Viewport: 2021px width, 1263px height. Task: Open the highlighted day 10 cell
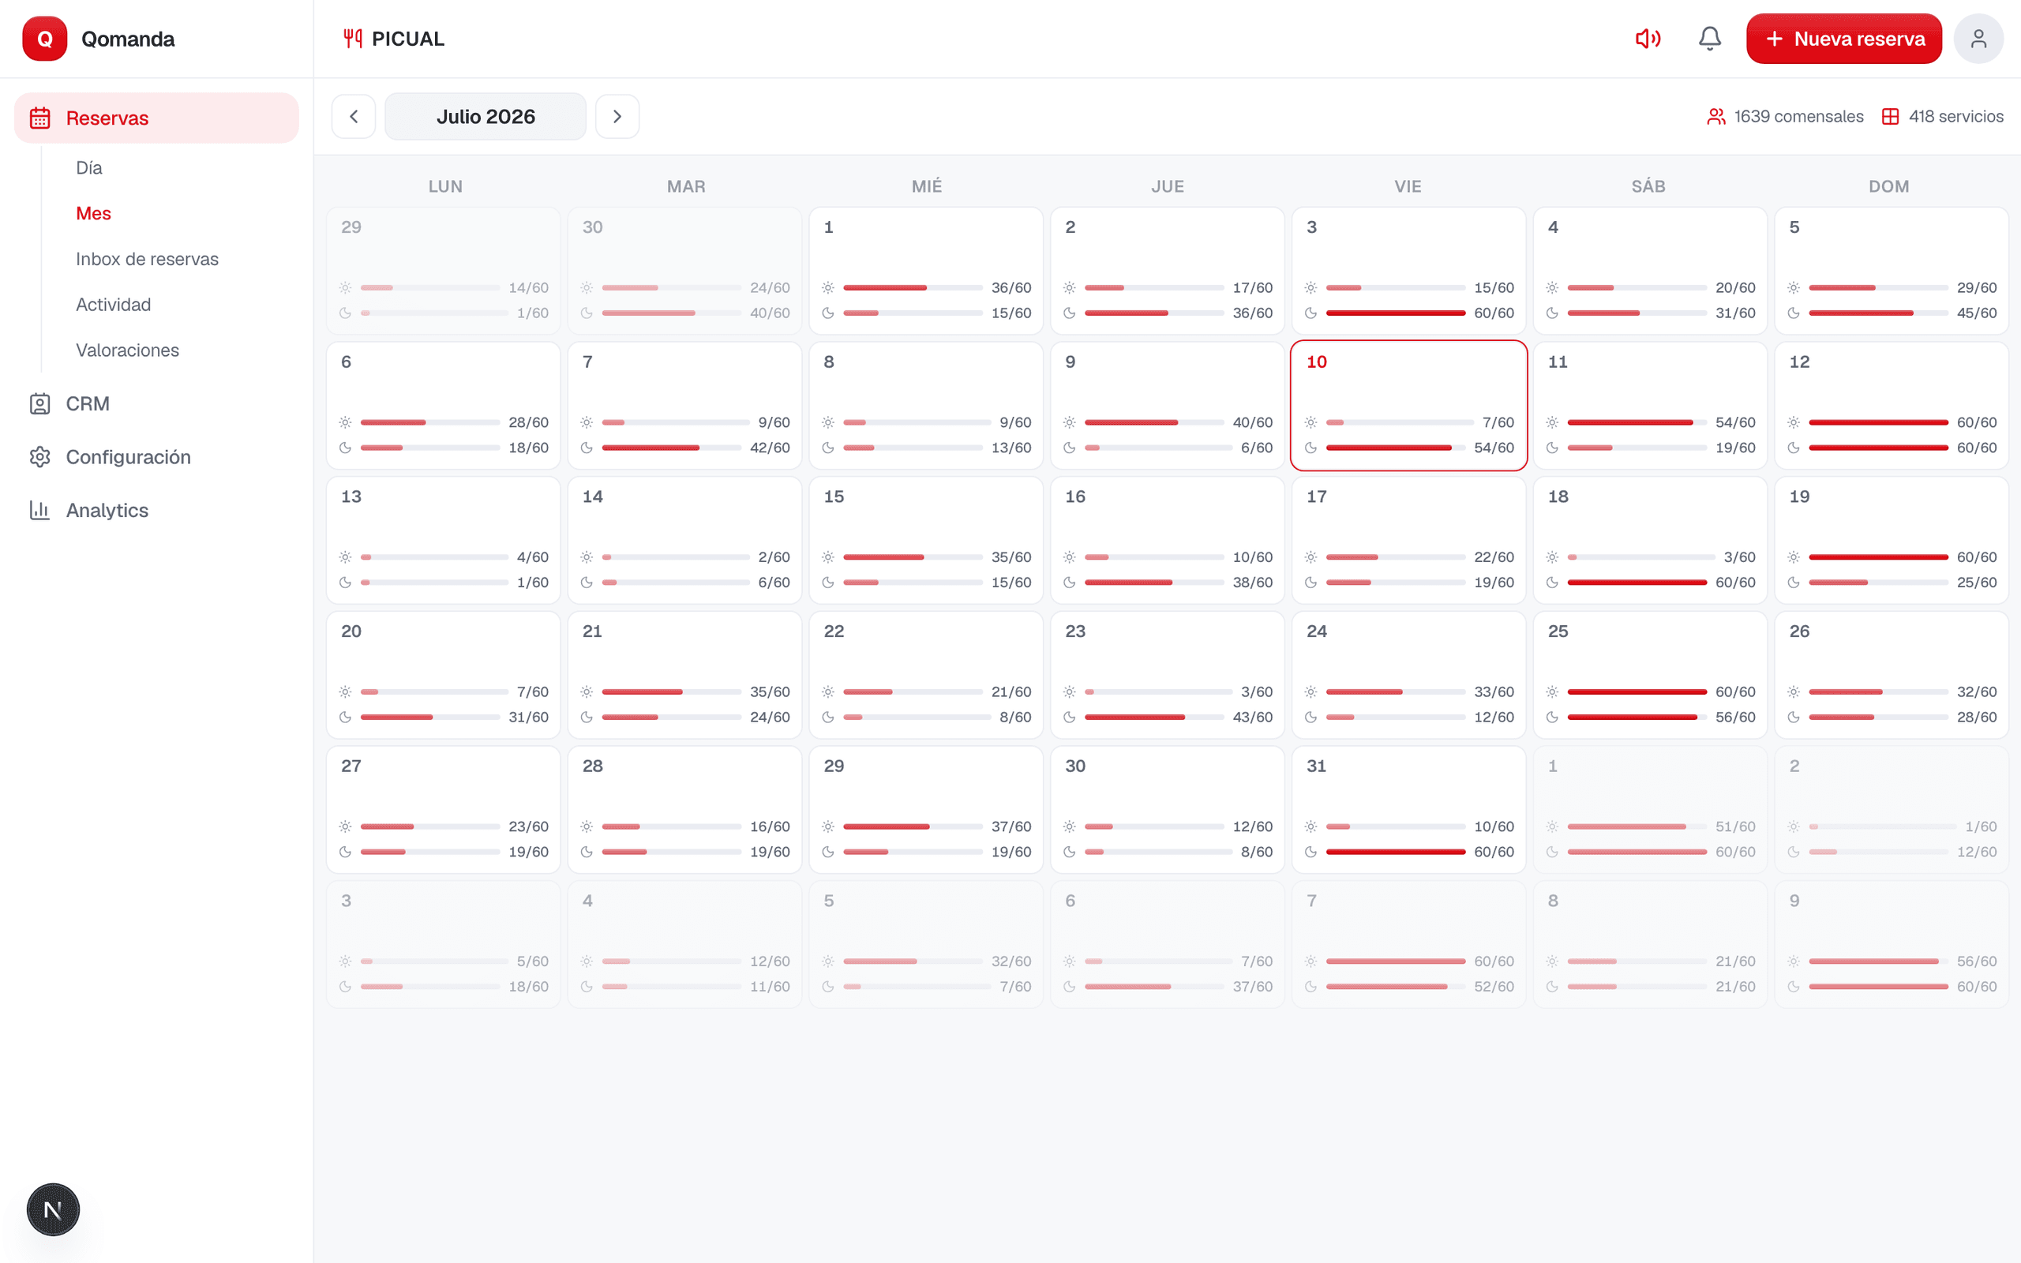(1408, 405)
